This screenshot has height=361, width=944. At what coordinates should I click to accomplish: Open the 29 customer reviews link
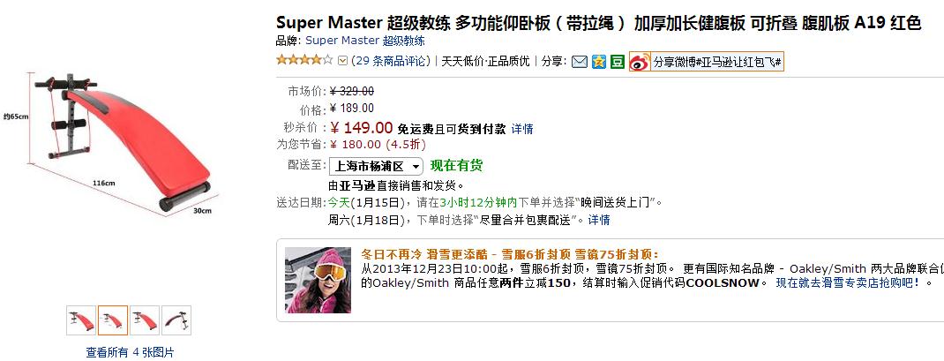point(391,61)
